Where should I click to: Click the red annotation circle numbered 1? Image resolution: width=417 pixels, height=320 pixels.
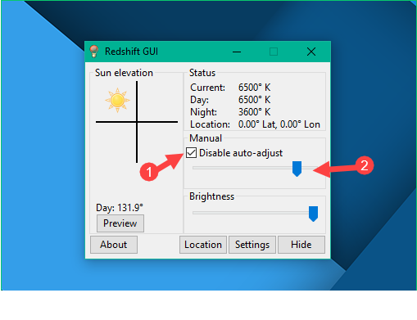(149, 172)
